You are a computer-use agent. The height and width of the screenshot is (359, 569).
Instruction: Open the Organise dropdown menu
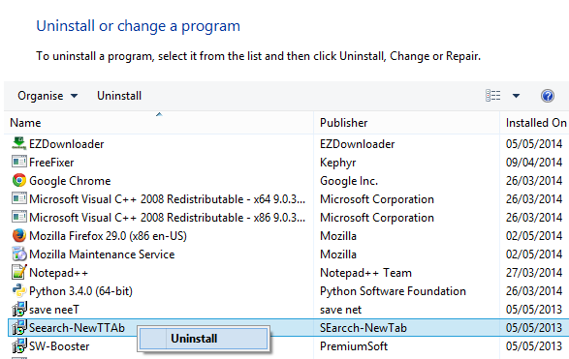(47, 96)
